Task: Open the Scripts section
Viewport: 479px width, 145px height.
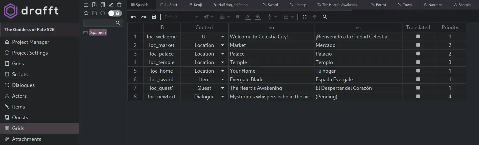Action: [40, 74]
